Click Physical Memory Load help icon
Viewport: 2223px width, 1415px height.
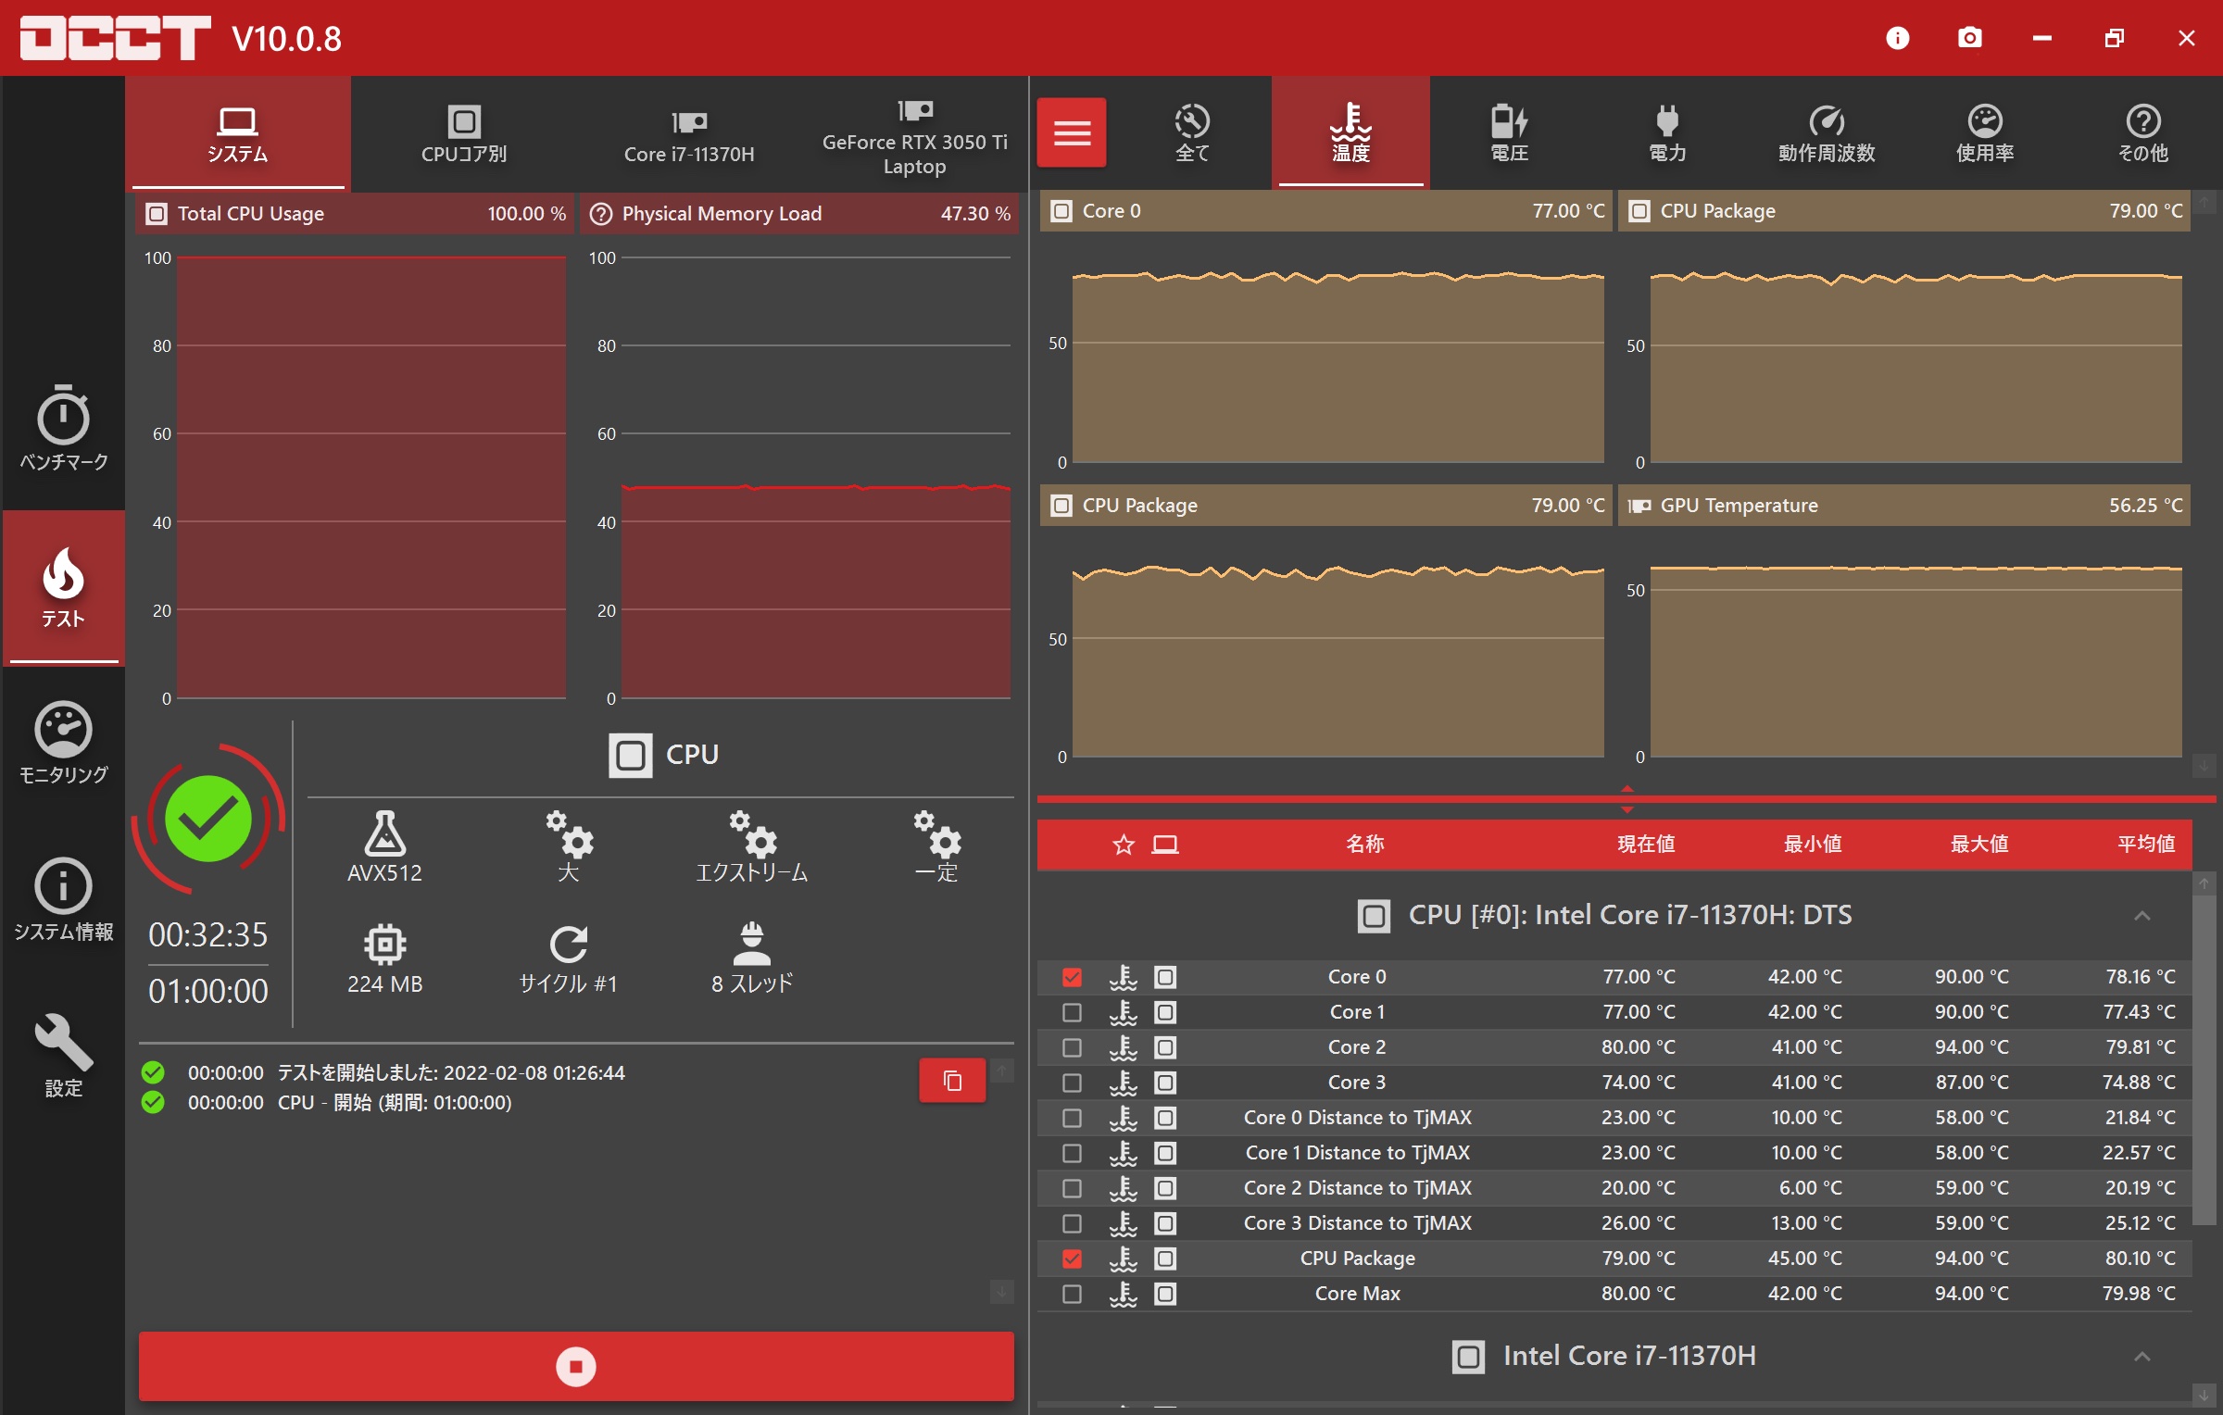[601, 214]
